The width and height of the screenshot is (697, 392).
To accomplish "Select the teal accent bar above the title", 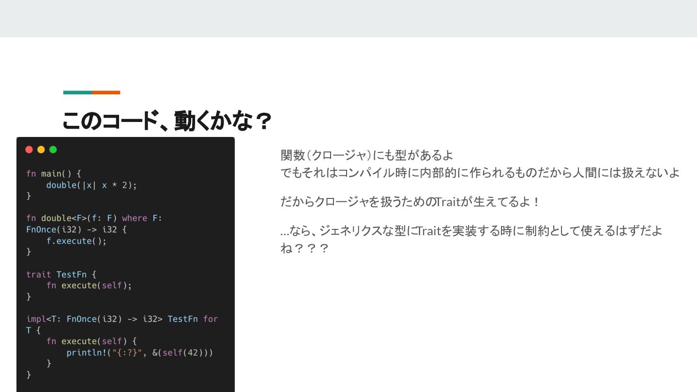I will coord(77,92).
